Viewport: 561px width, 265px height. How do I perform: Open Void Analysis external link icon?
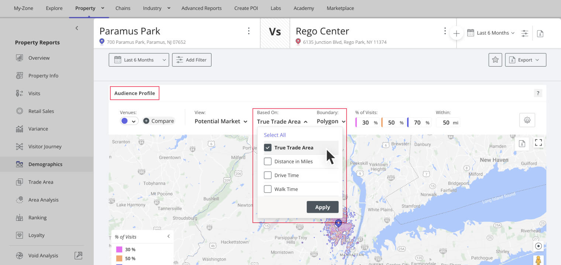(78, 255)
